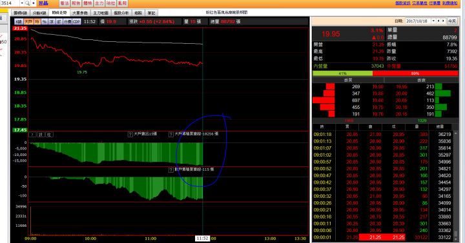Go to next date with right arrow
This screenshot has height=243, width=465.
pos(443,21)
